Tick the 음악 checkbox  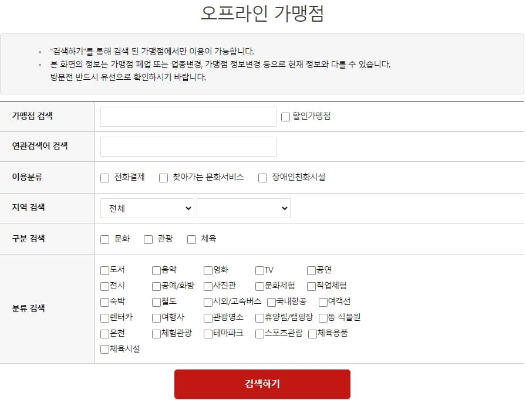pos(156,270)
